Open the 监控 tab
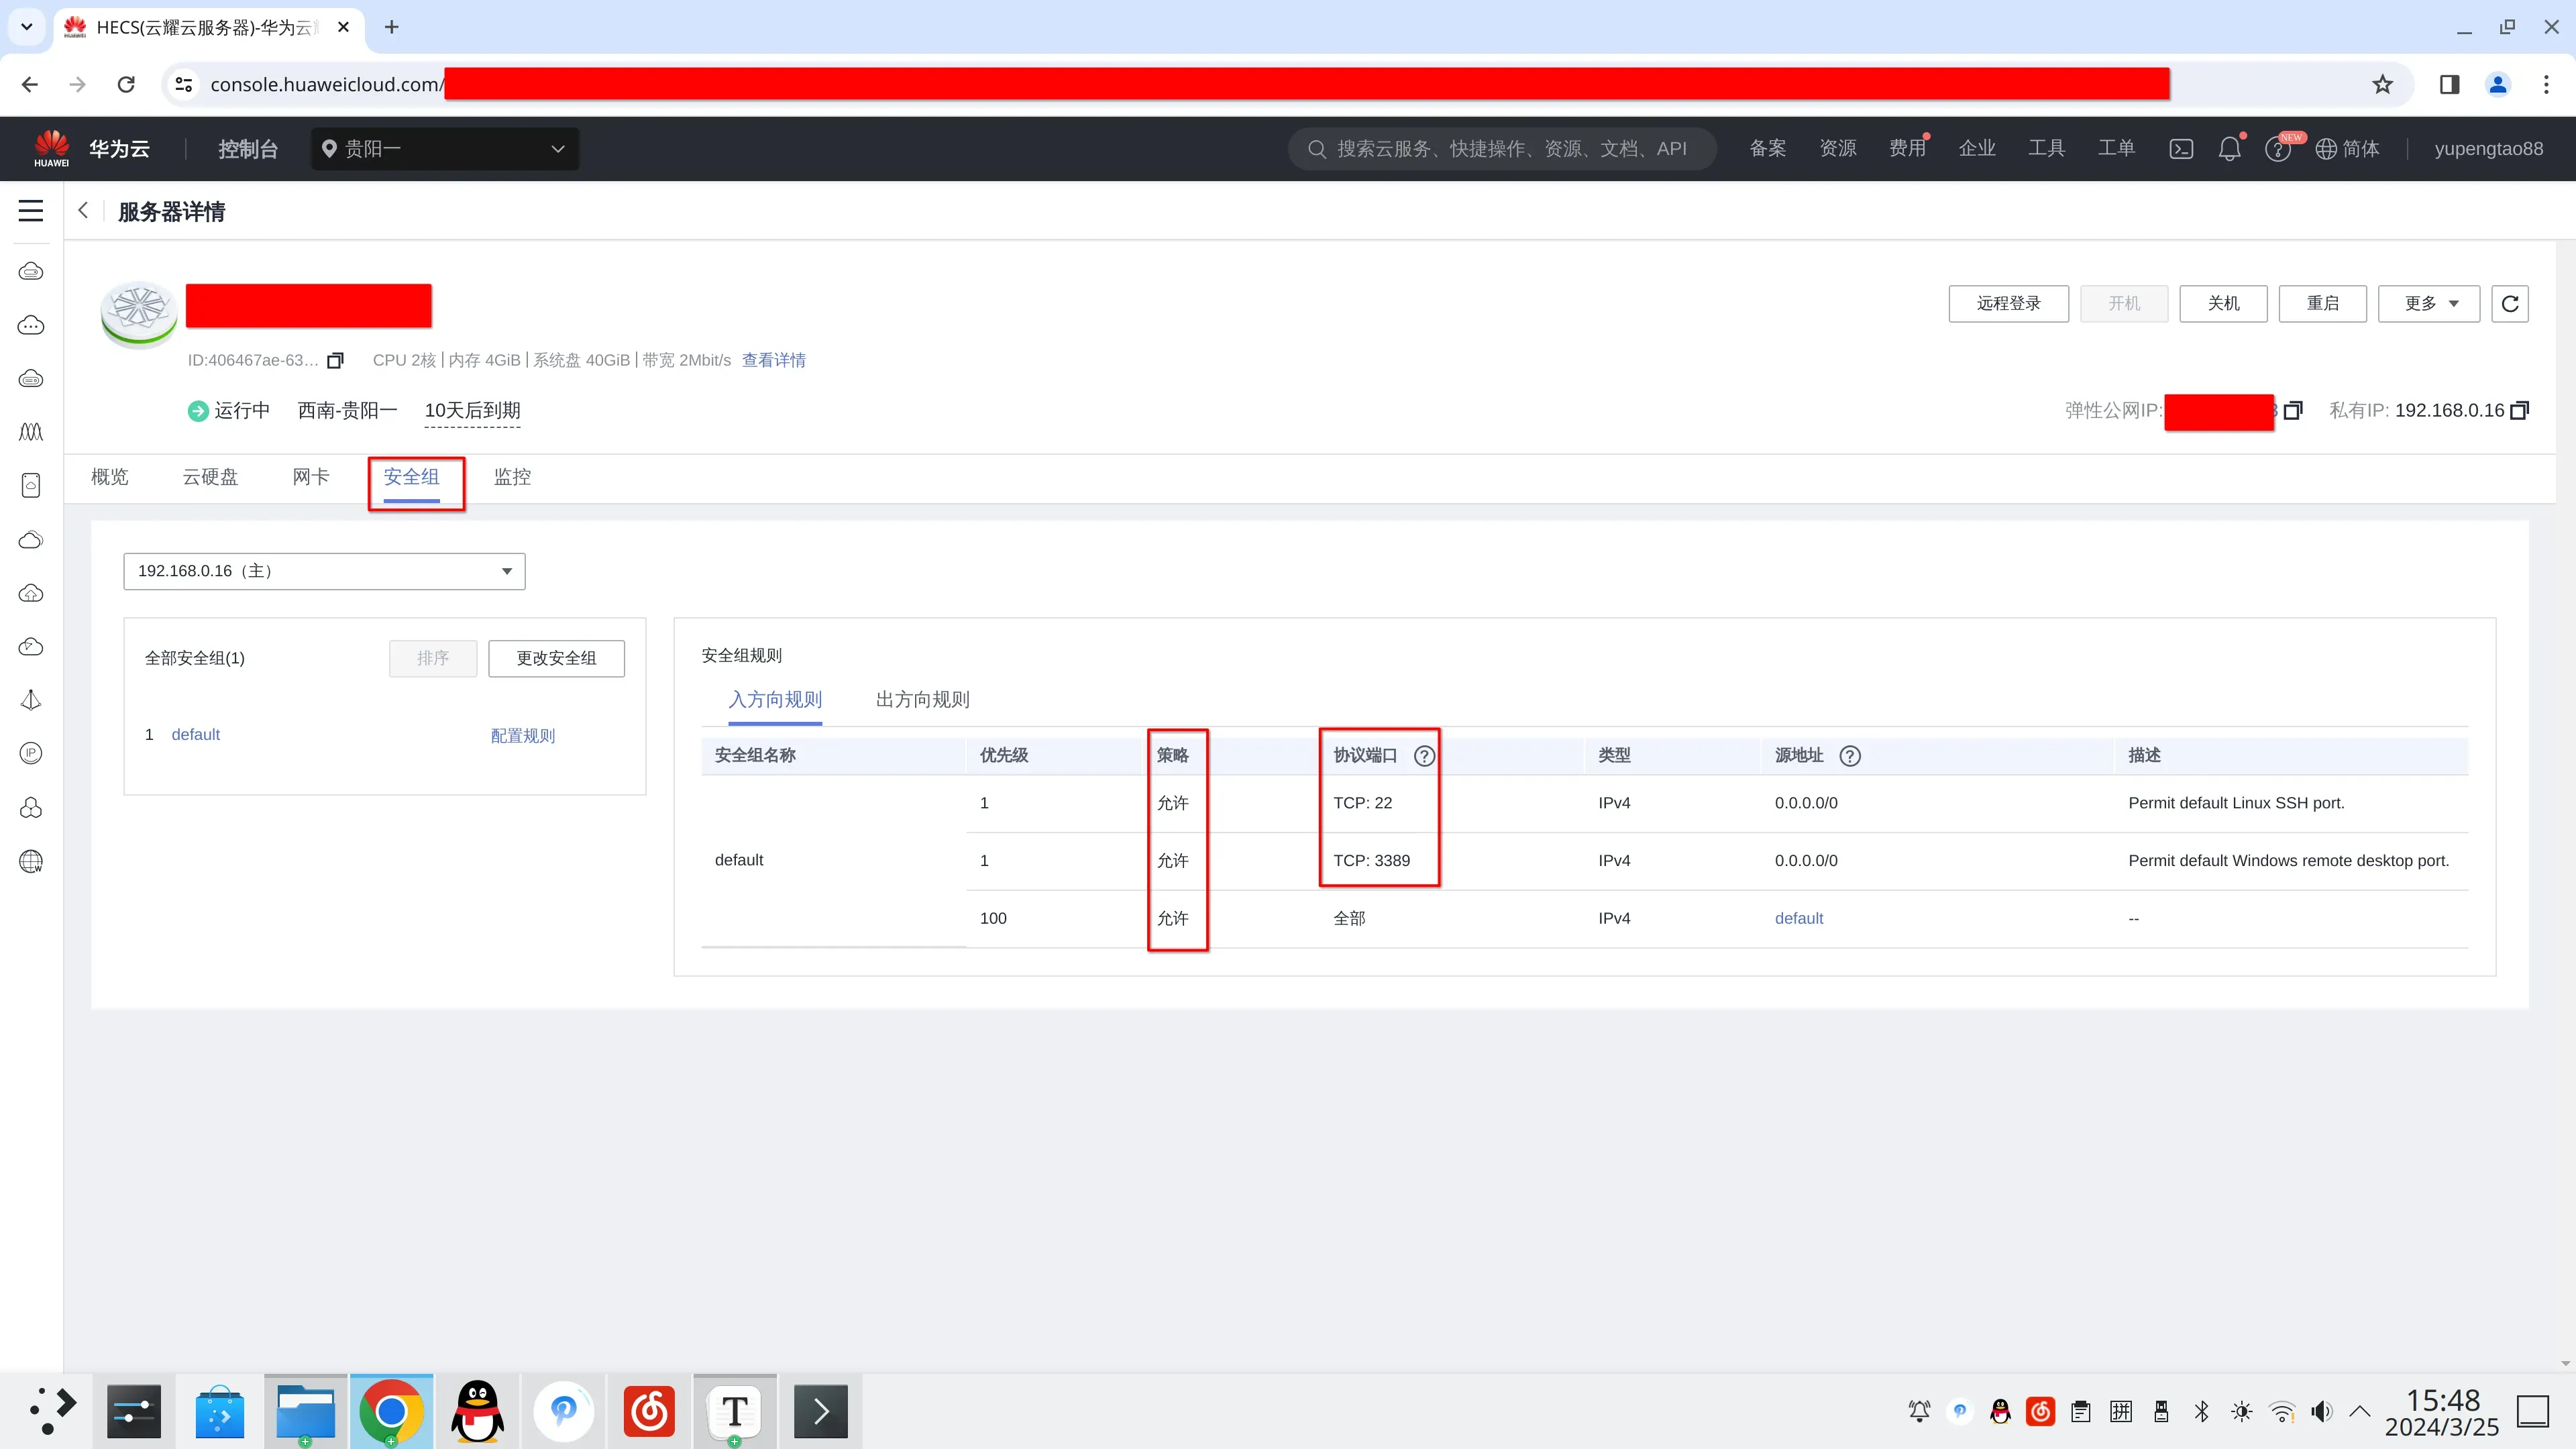2576x1449 pixels. 512,477
